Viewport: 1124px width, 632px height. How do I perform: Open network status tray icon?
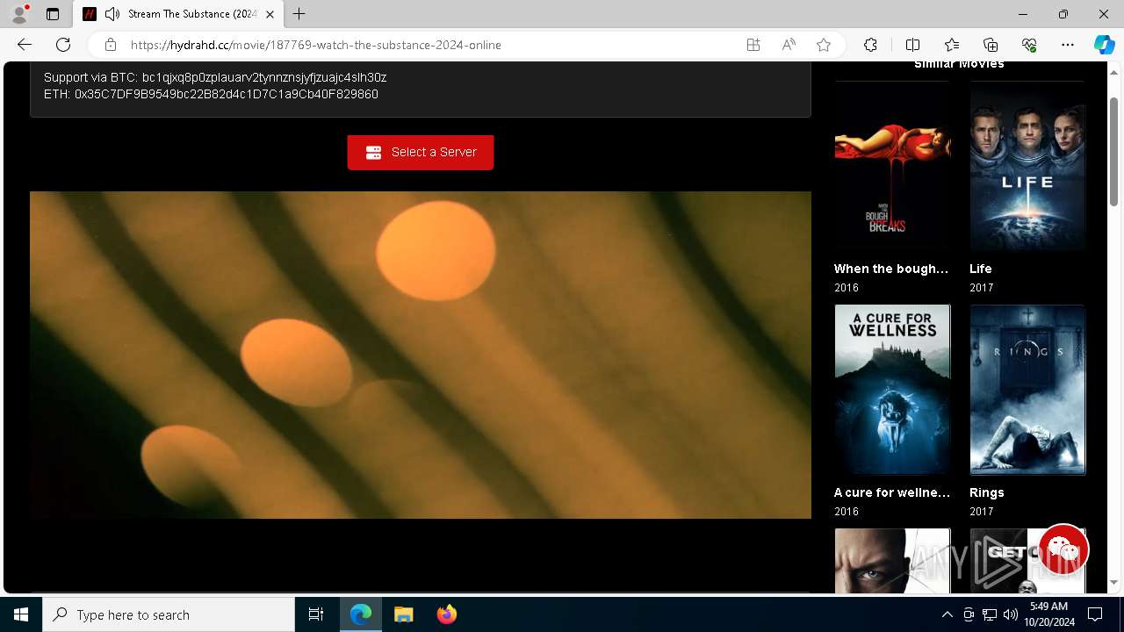990,614
